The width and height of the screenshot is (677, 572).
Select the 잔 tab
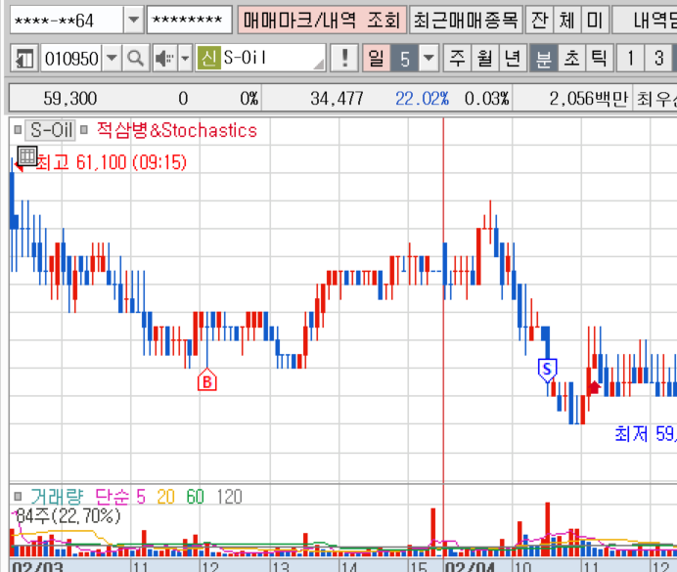click(539, 20)
